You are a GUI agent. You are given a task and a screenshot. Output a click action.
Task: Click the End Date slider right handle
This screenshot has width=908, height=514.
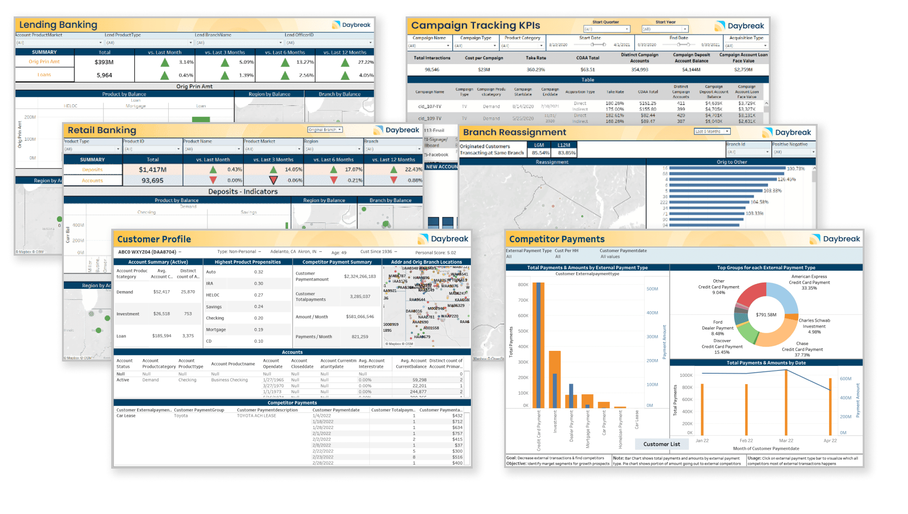[x=689, y=45]
